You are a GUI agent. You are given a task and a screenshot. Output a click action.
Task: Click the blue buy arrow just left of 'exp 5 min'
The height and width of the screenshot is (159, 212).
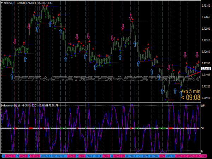[181, 94]
